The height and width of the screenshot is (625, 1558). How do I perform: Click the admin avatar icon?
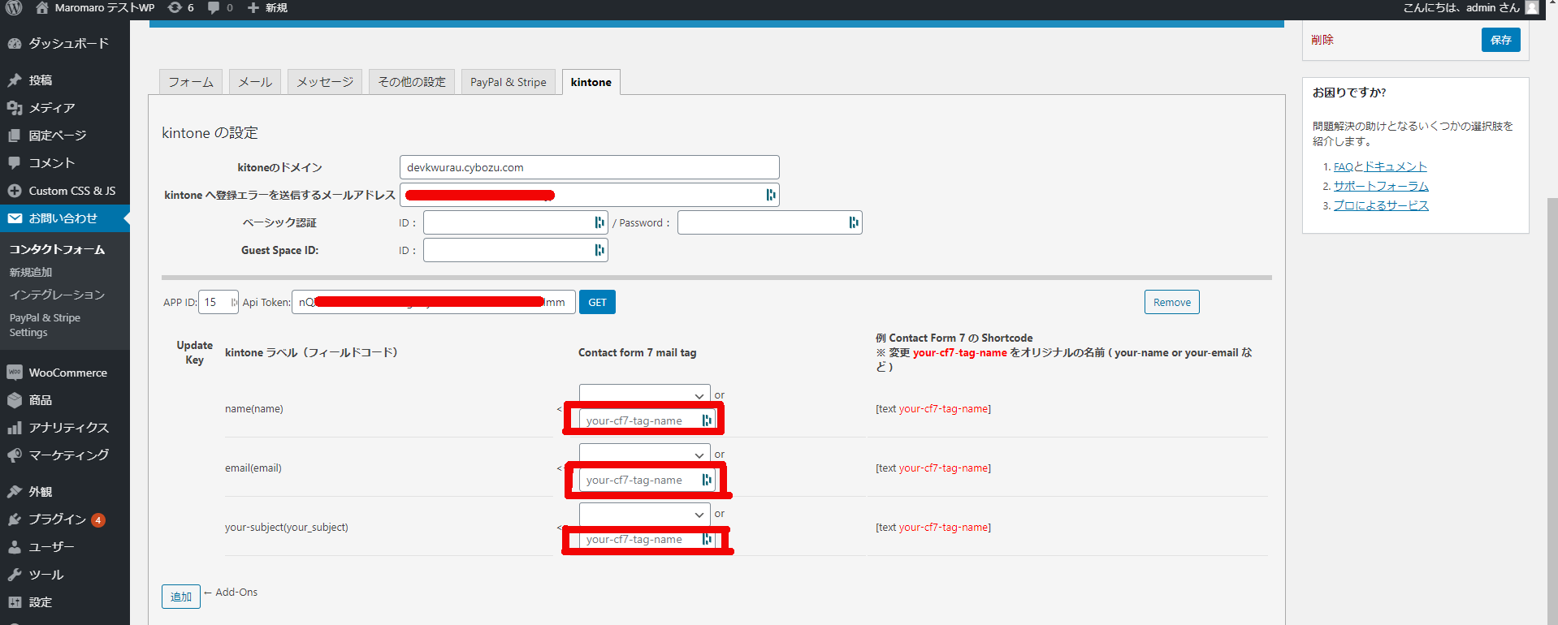(x=1532, y=8)
